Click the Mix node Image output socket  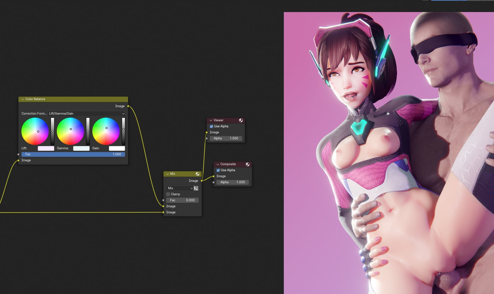pos(202,181)
